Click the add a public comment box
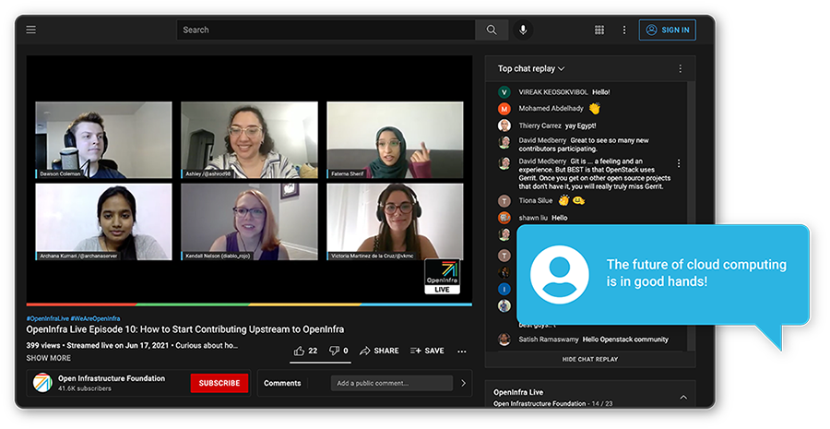The width and height of the screenshot is (830, 429). (394, 383)
